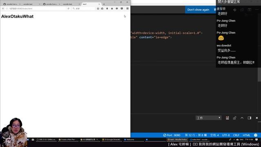Click the Firefox back arrow button
The width and height of the screenshot is (261, 147).
(3, 9)
